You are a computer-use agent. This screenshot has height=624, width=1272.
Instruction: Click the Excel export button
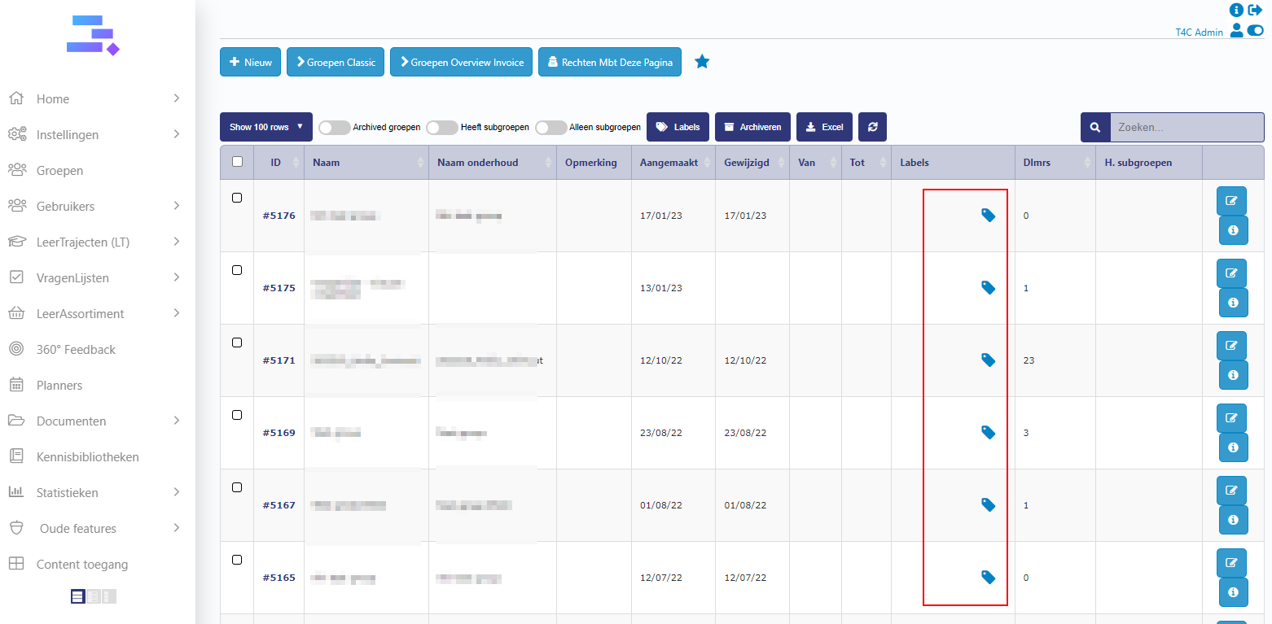click(824, 127)
